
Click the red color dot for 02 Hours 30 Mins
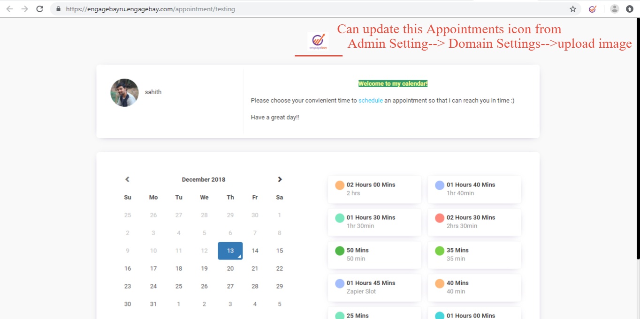[440, 218]
